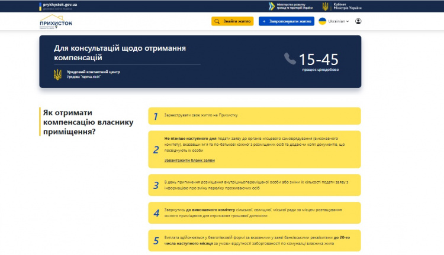Click the Ukrainian flag language icon
The width and height of the screenshot is (444, 255).
point(322,21)
